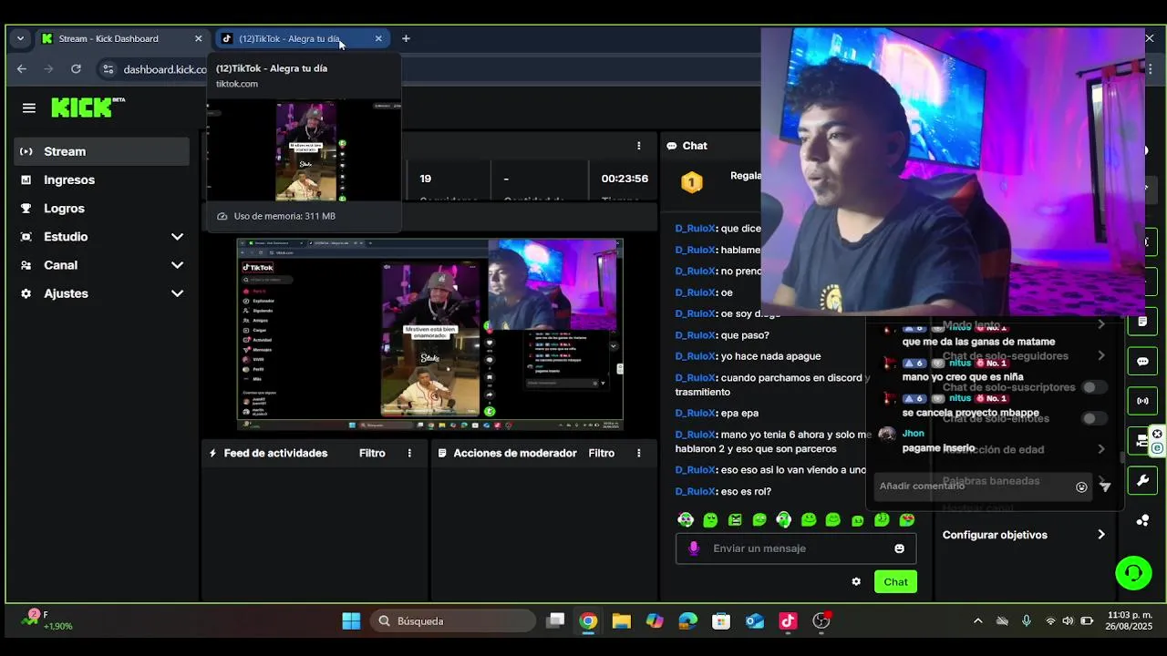Toggle Chat de solo-suscriptores switch
The image size is (1167, 656).
point(1094,387)
